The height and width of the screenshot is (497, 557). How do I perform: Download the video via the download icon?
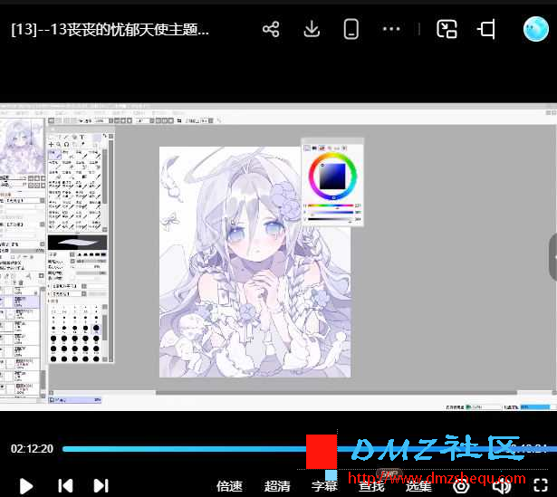point(312,29)
